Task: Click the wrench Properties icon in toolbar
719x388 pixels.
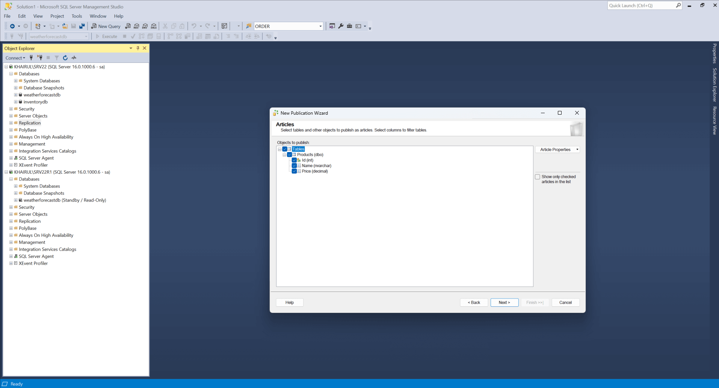Action: click(341, 26)
